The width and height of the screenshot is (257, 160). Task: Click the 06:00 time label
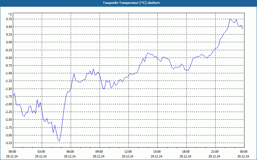tap(71, 152)
